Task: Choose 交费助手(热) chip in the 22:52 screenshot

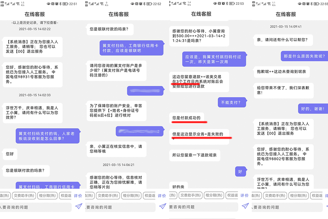Action: (108, 196)
